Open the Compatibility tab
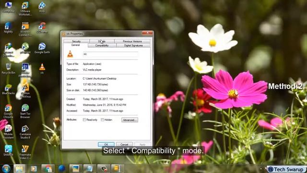This screenshot has width=307, height=173. click(102, 45)
